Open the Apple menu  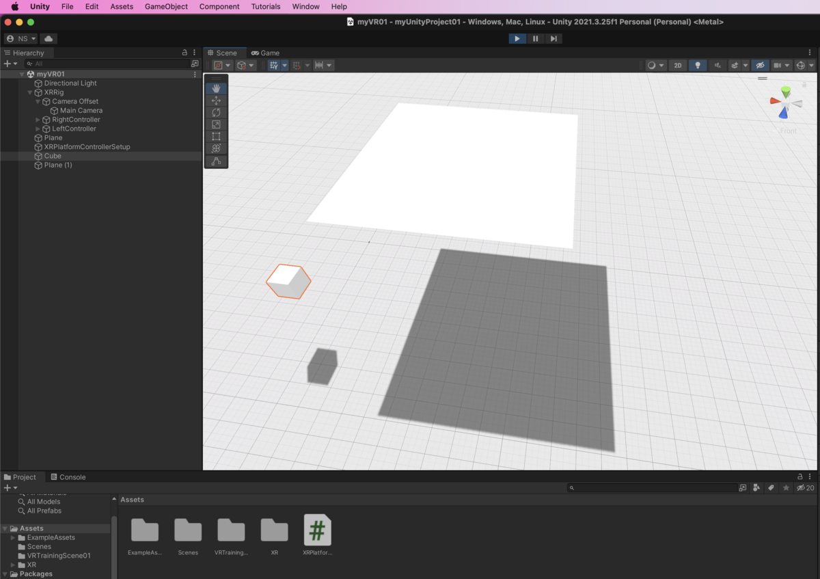click(x=14, y=6)
